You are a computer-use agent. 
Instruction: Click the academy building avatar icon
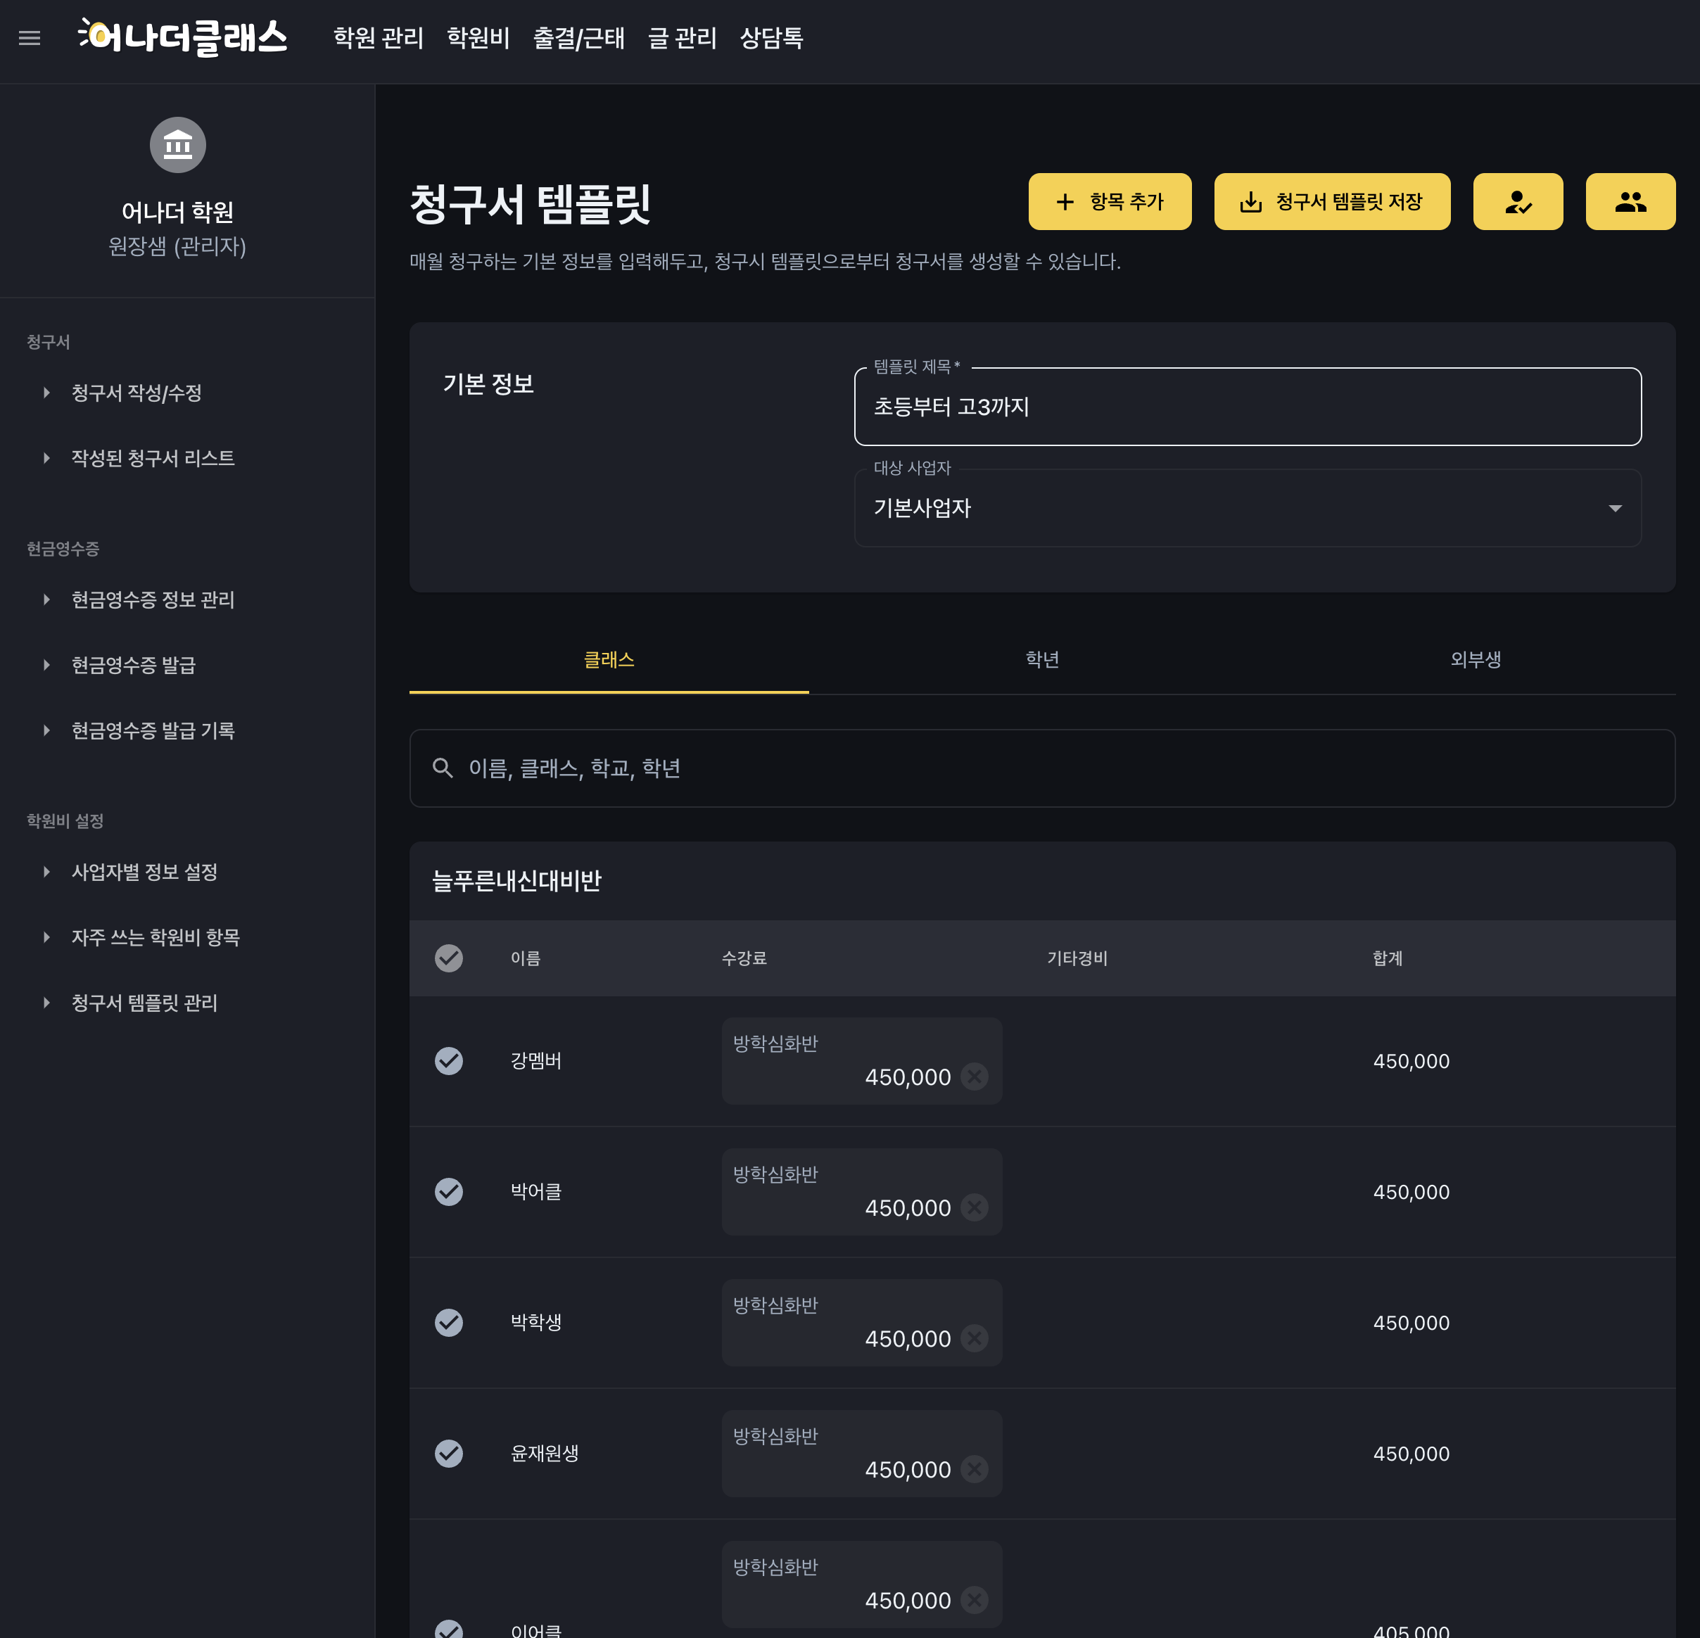(178, 145)
